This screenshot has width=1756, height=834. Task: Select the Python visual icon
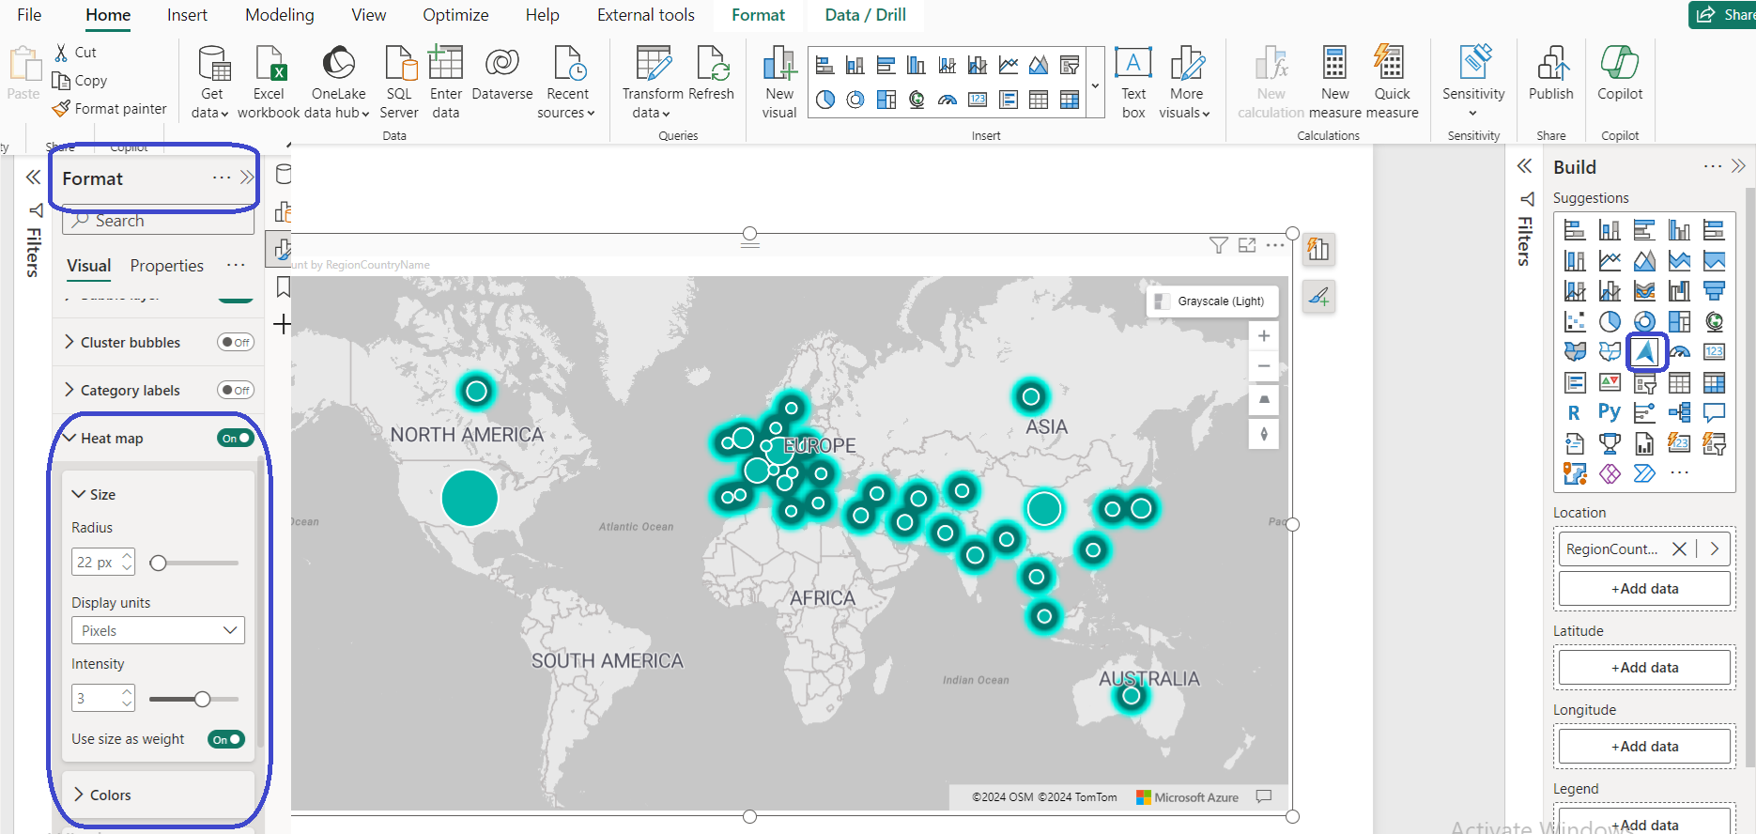[x=1610, y=412]
